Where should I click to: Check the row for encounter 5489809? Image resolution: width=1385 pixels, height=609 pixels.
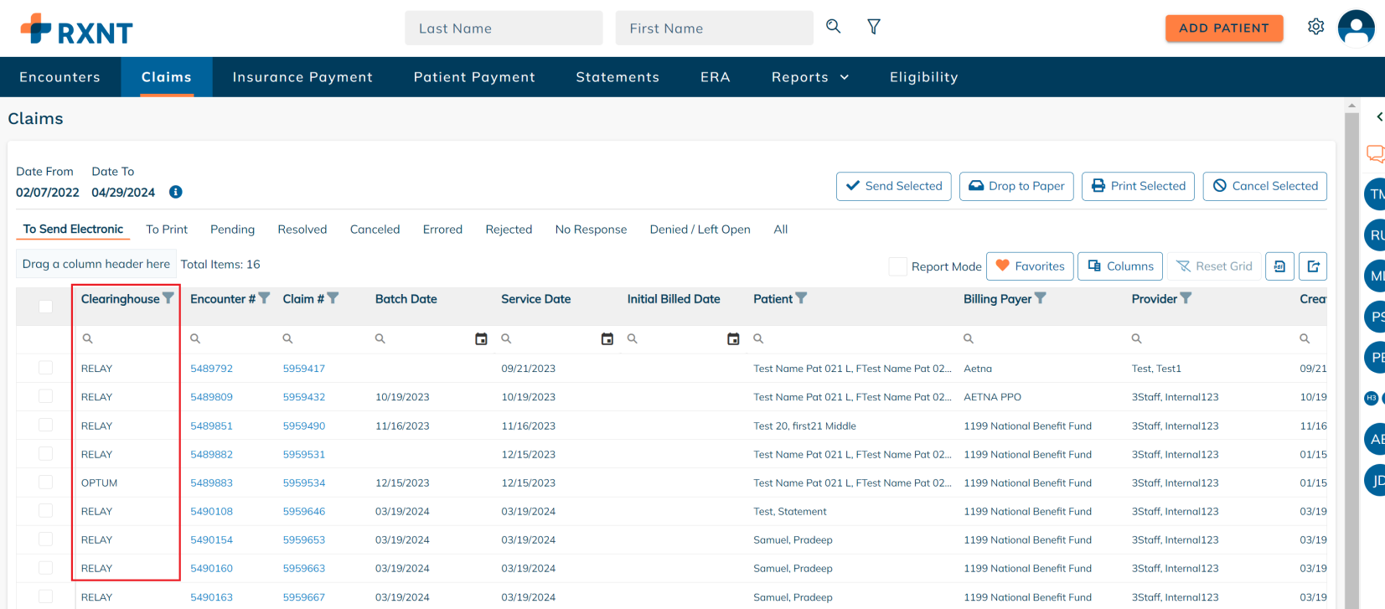click(45, 396)
